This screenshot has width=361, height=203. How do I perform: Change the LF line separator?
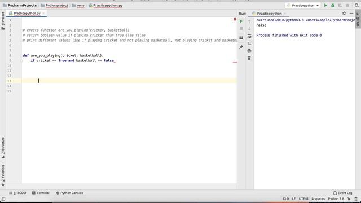[x=294, y=199]
